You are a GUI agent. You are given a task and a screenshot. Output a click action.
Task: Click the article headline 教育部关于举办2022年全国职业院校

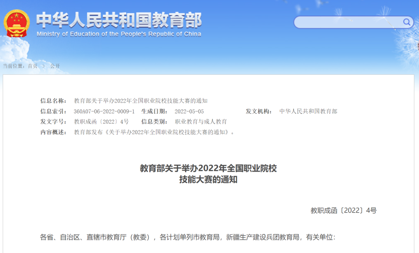click(x=208, y=168)
